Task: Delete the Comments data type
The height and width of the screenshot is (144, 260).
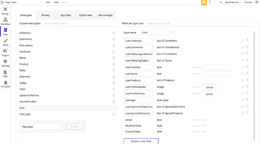Action: coord(114,39)
